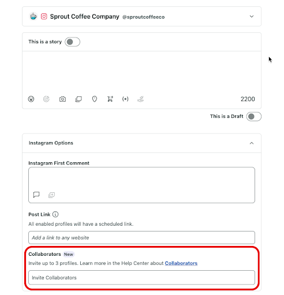Expand the Sprout Coffee Company profile dropdown

(252, 17)
